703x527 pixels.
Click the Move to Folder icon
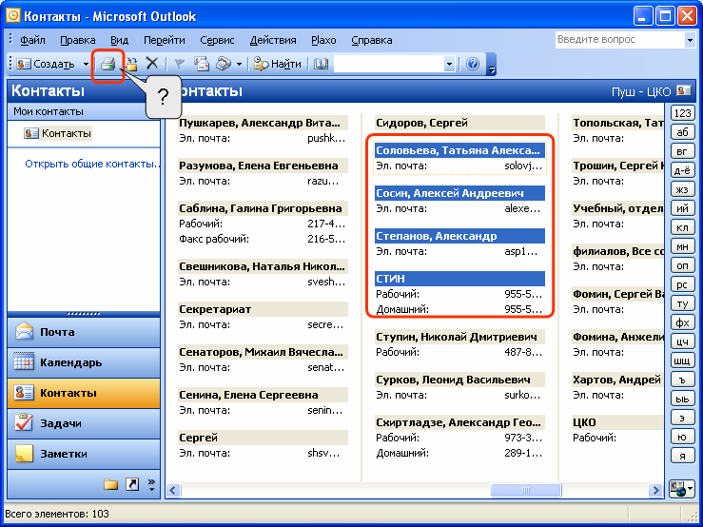[131, 64]
